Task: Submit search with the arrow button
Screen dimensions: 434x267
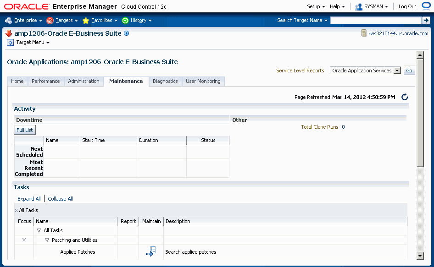Action: pos(426,20)
